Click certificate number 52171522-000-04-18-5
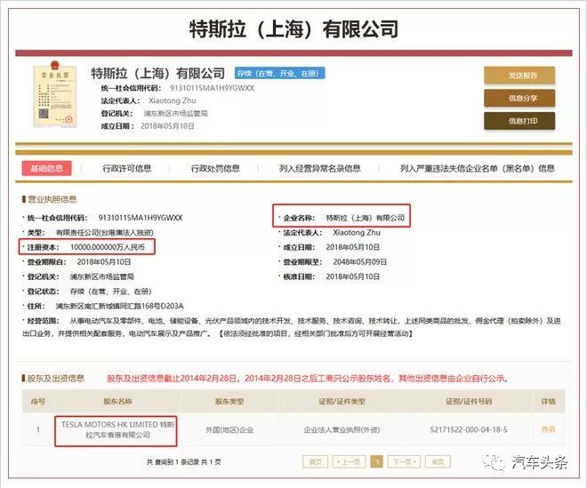Image resolution: width=587 pixels, height=488 pixels. [469, 429]
